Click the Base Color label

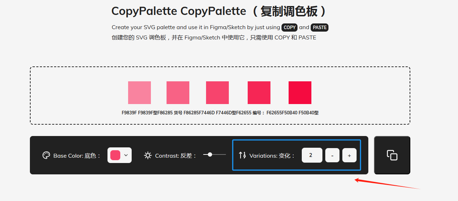coord(77,156)
